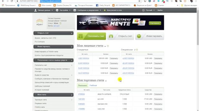Click the browser forward arrow
The image size is (199, 111).
pyautogui.click(x=7, y=1)
